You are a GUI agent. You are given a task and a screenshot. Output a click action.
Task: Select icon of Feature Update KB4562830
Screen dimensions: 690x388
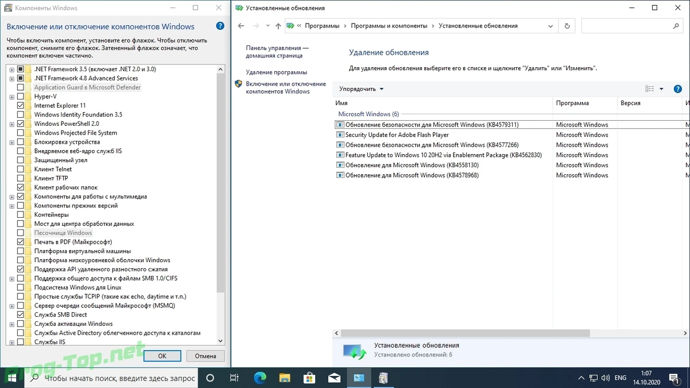[x=340, y=155]
